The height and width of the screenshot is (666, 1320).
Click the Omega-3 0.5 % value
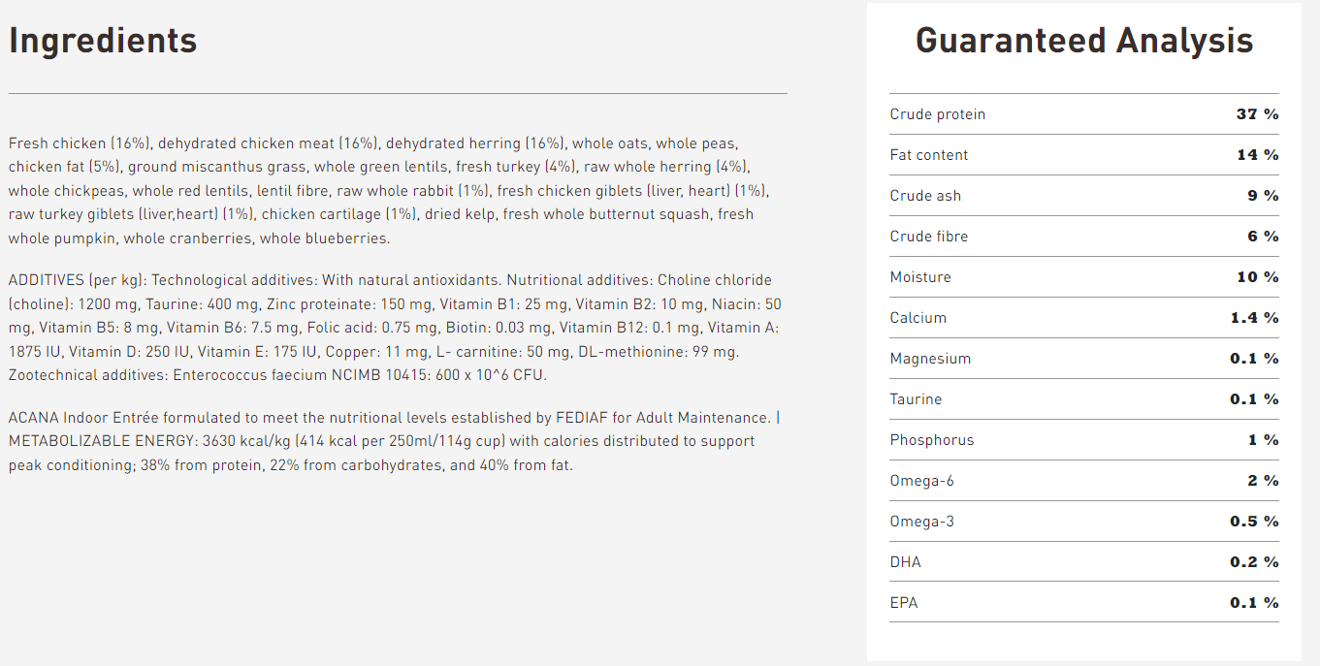[x=1254, y=522]
